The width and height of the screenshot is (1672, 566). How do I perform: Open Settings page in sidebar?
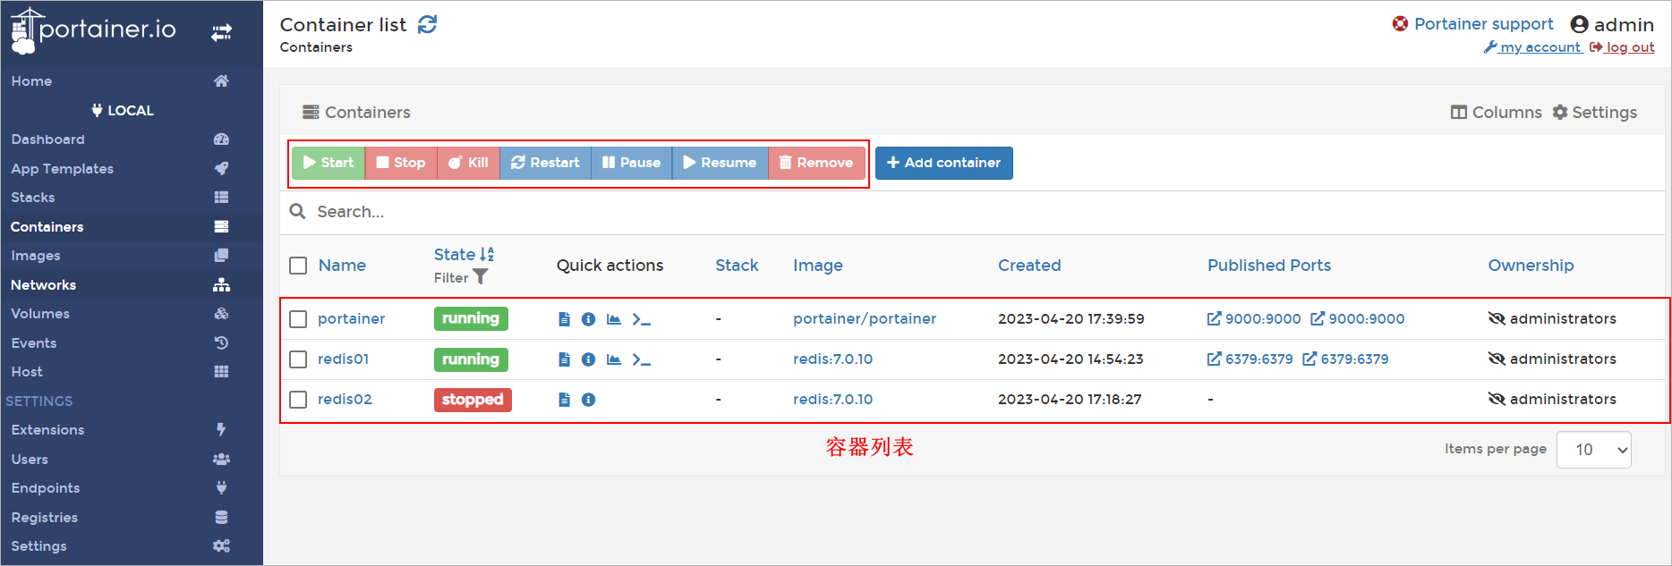click(132, 546)
